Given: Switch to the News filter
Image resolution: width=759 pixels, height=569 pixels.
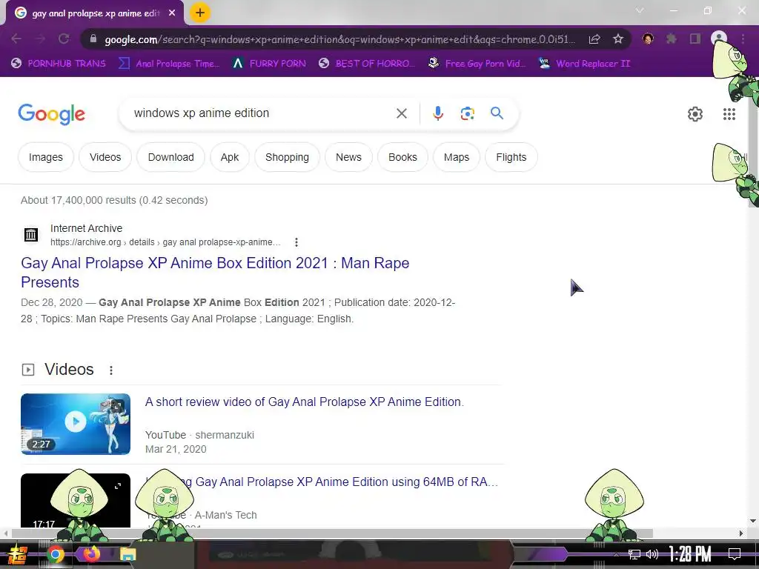Looking at the screenshot, I should click(348, 157).
